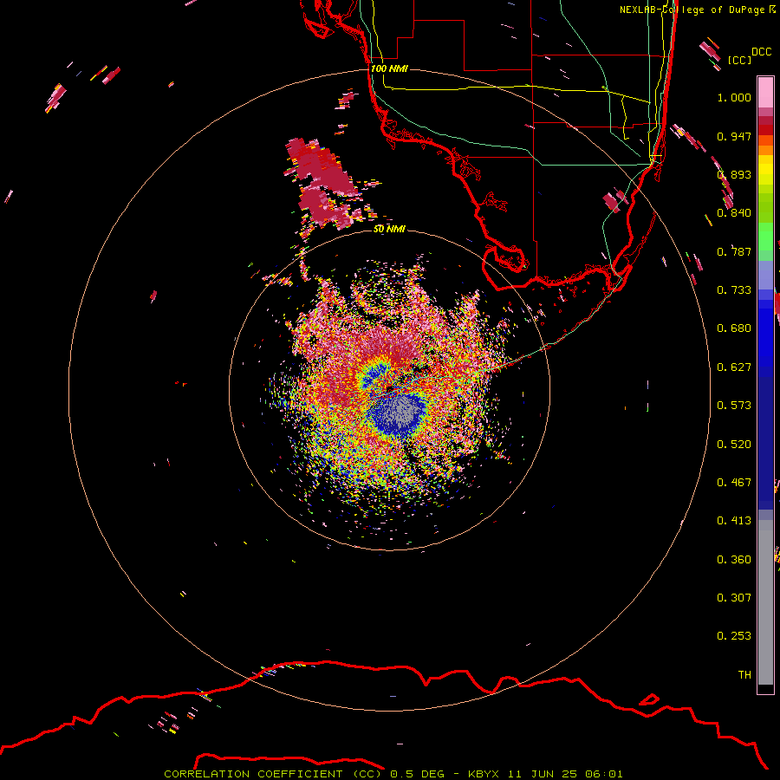Click the TH threshold label
Image resolution: width=780 pixels, height=780 pixels.
point(744,675)
